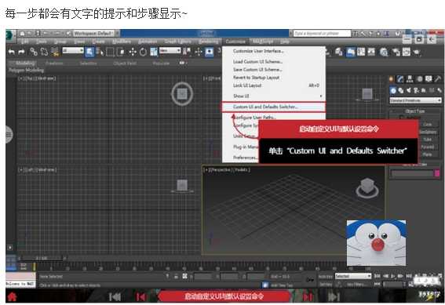Click Save File icon in quick access toolbar
445x305 pixels.
pos(38,33)
